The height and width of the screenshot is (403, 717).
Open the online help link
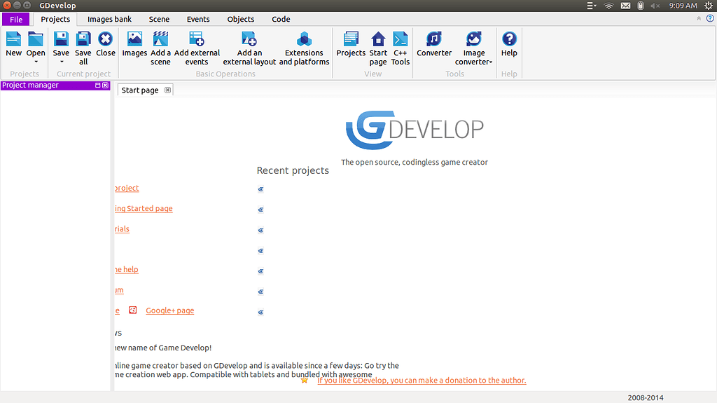[x=126, y=269]
